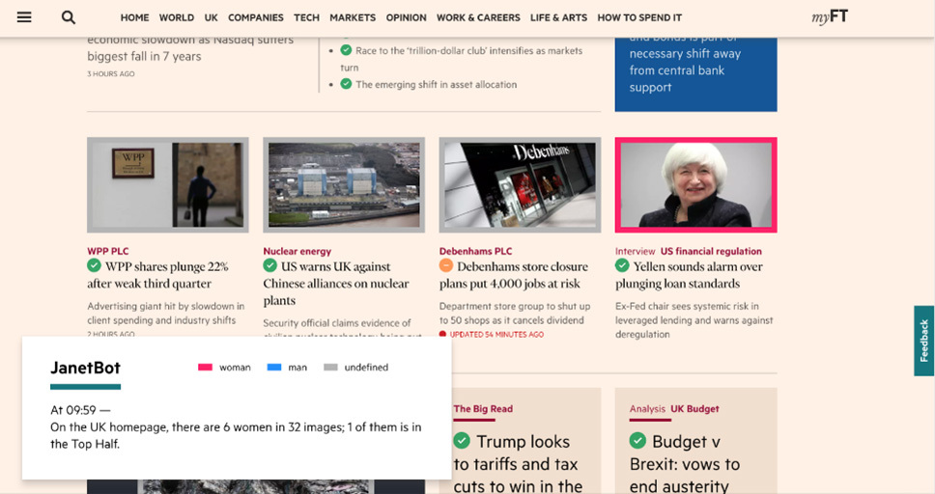This screenshot has width=935, height=494.
Task: Click green check icon beside Yellen headline
Action: (x=623, y=265)
